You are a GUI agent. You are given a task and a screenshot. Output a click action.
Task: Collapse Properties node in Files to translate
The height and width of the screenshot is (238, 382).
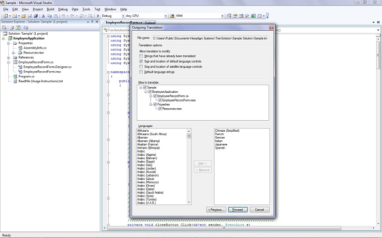pyautogui.click(x=151, y=104)
